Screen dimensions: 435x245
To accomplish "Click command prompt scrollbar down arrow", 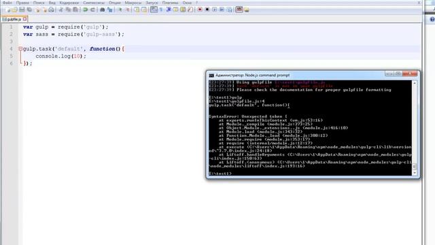I will (415, 173).
